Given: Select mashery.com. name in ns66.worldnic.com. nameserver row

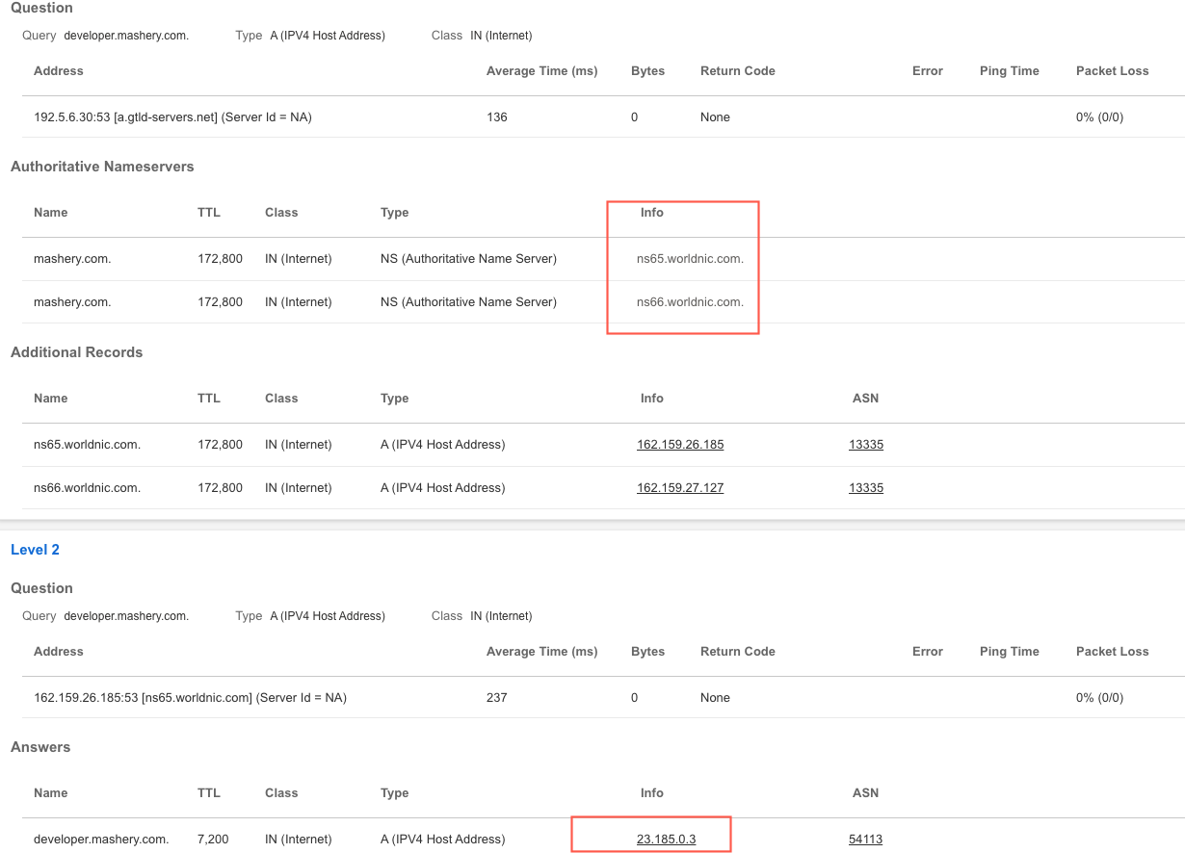Looking at the screenshot, I should coord(72,302).
